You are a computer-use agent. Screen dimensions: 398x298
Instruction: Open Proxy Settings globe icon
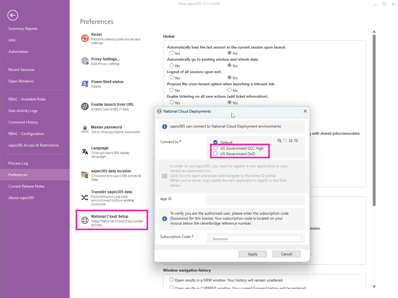tap(85, 61)
